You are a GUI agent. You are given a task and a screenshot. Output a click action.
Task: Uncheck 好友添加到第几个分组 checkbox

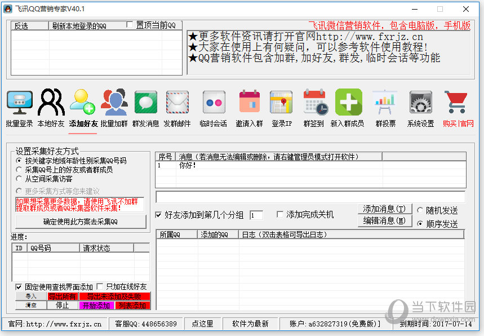pyautogui.click(x=159, y=215)
